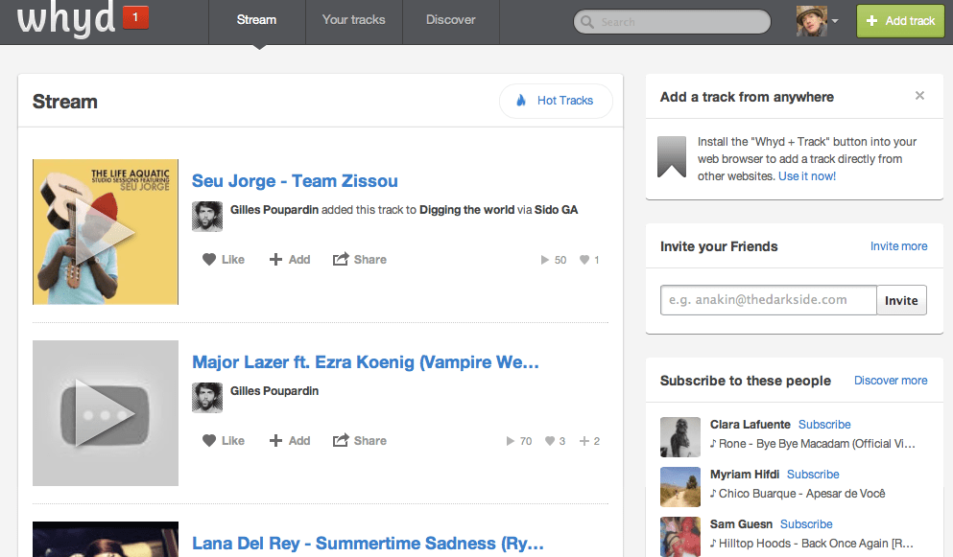Open the Hot Tracks view

[x=556, y=101]
